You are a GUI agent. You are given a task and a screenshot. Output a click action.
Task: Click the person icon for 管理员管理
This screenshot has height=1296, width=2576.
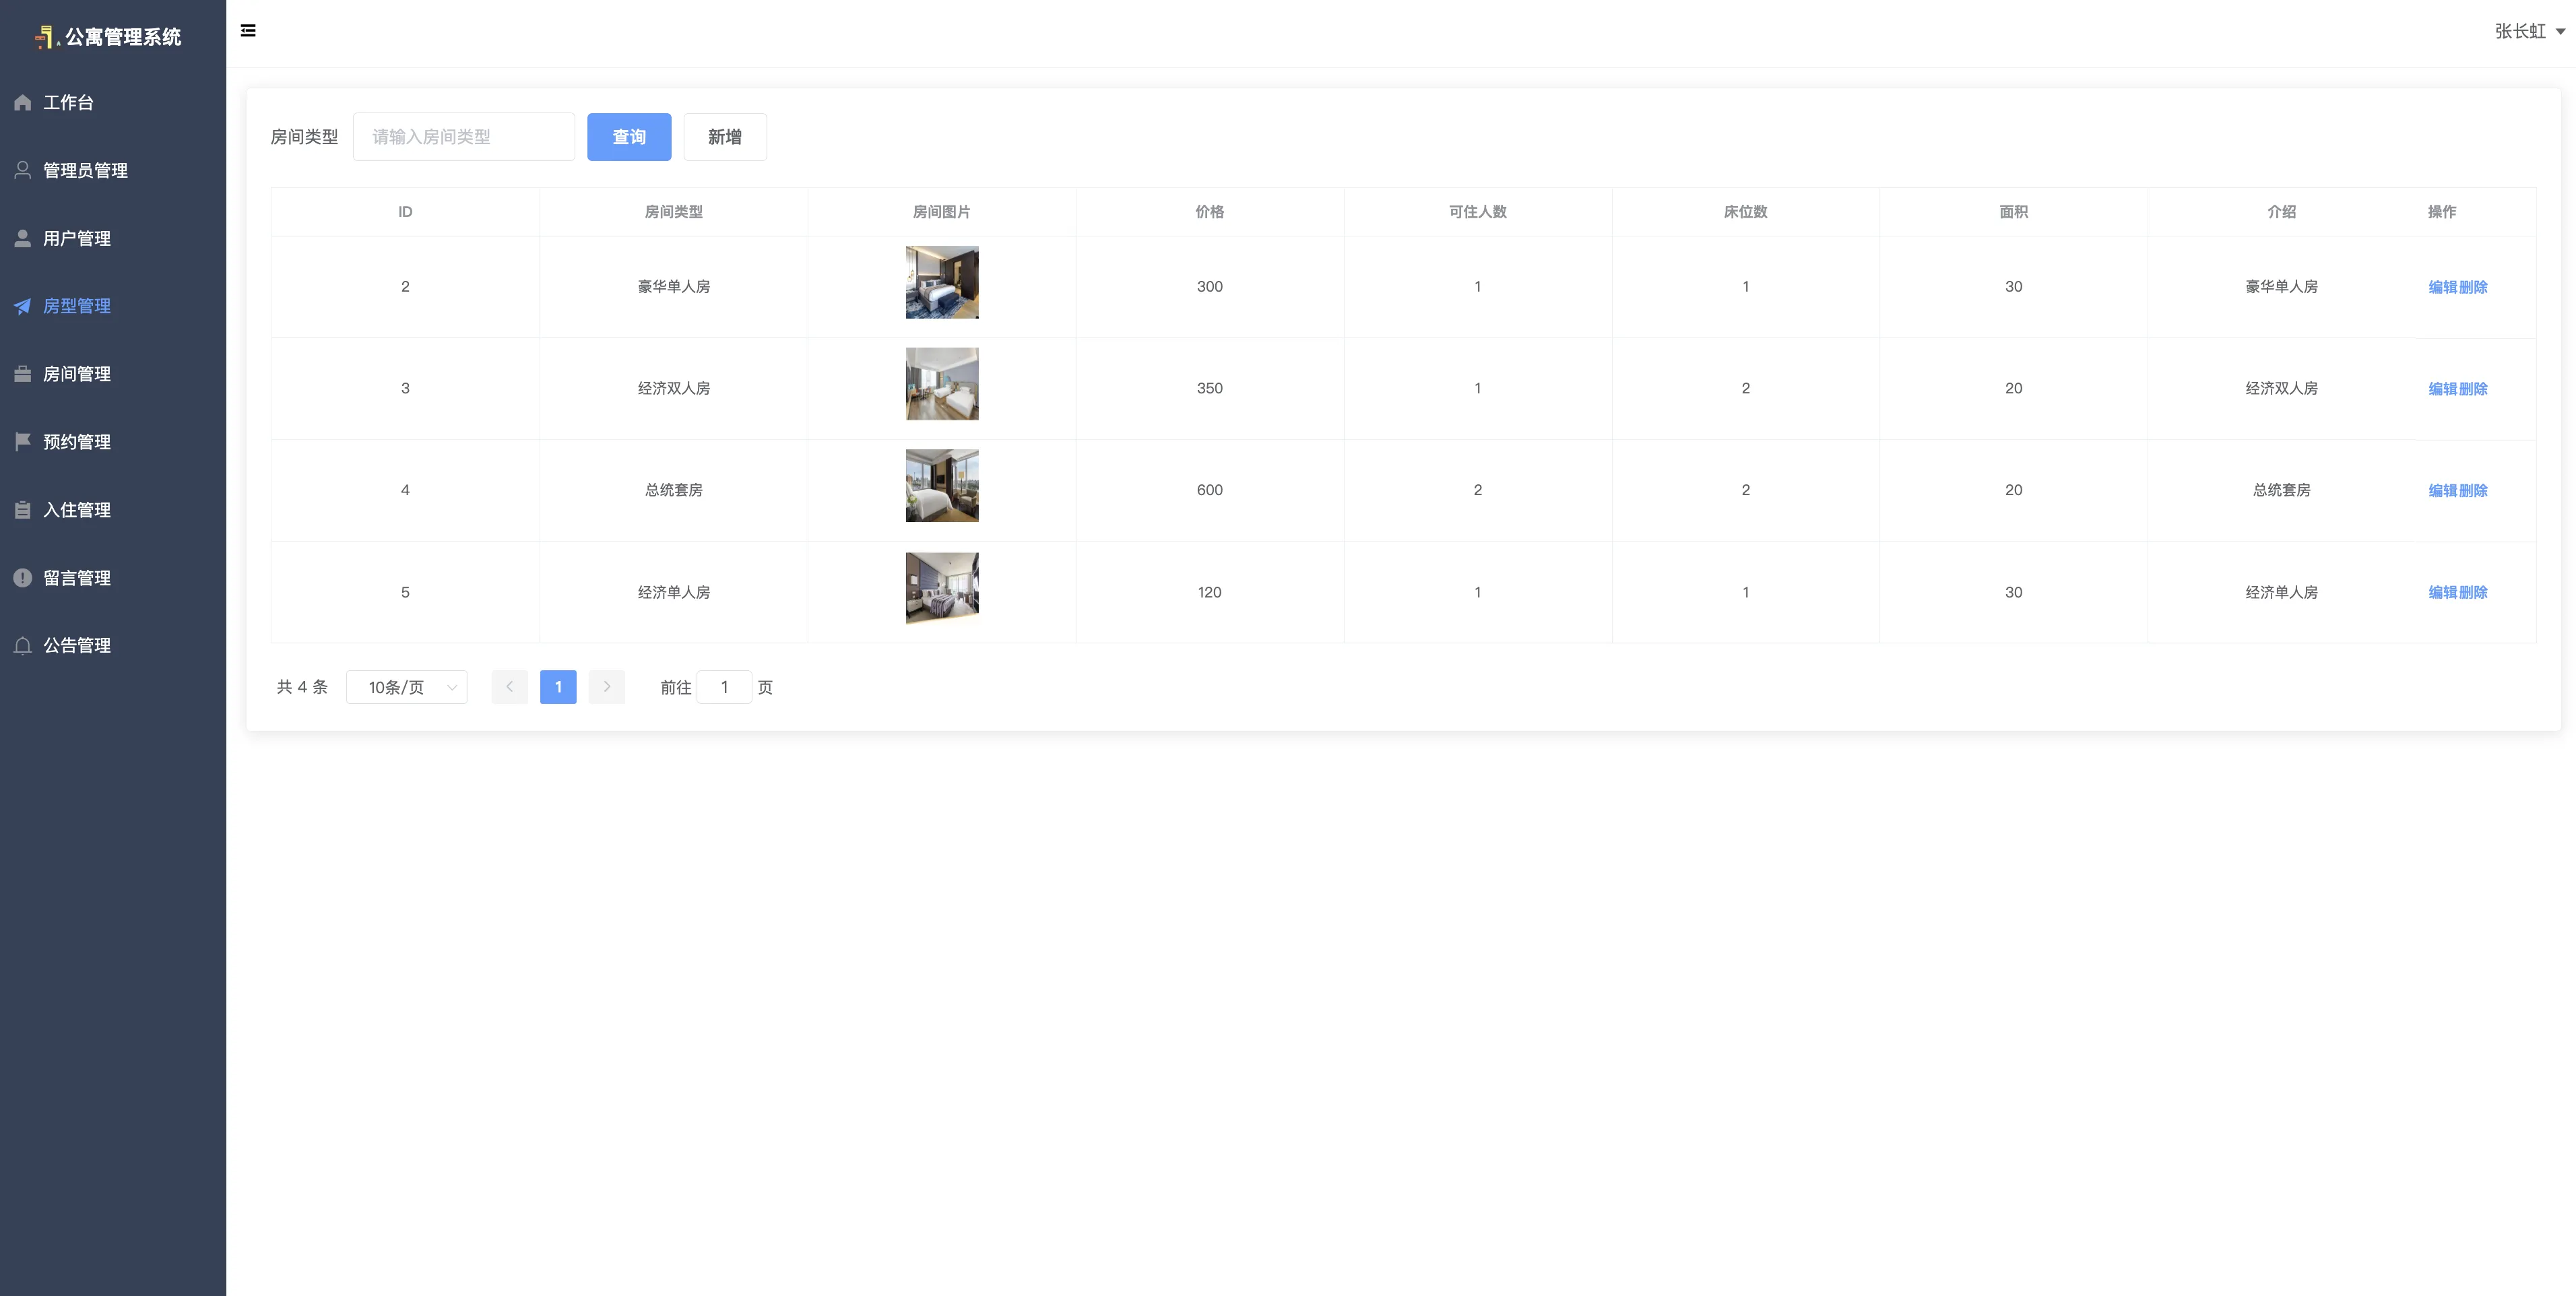tap(23, 170)
